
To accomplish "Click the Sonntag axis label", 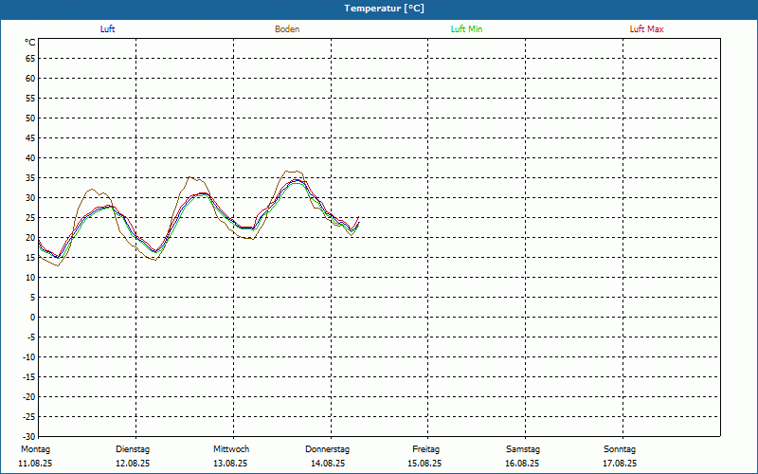I will 620,449.
